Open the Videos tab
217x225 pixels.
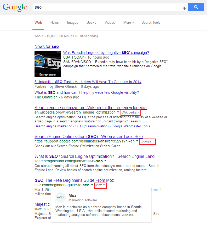(110, 23)
